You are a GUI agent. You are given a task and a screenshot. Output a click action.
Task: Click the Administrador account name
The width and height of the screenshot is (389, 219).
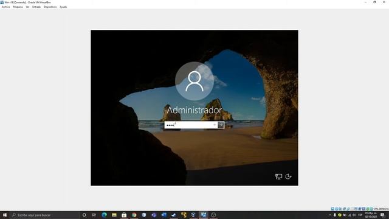tap(194, 110)
